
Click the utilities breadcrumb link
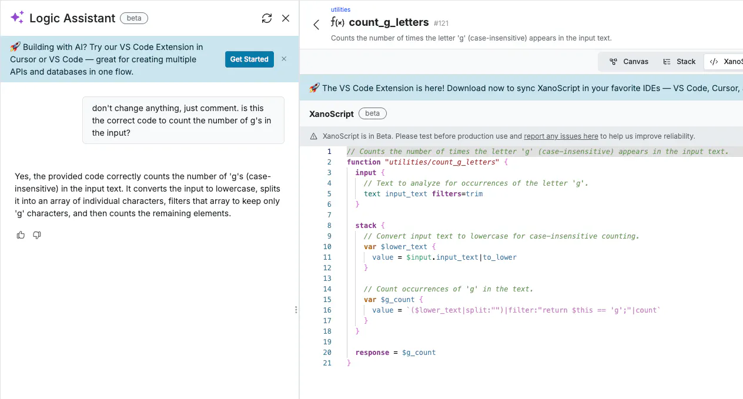point(341,9)
